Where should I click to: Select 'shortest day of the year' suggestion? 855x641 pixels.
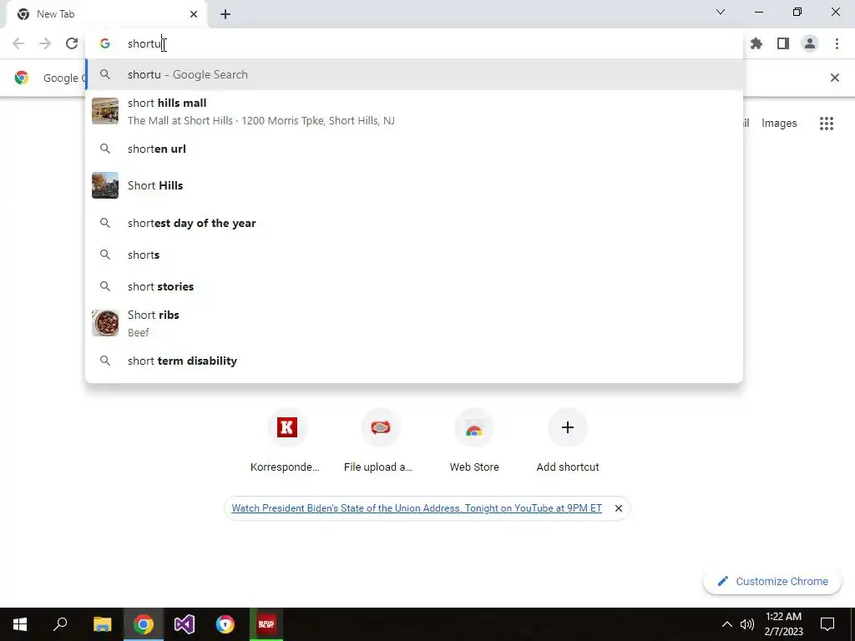414,223
